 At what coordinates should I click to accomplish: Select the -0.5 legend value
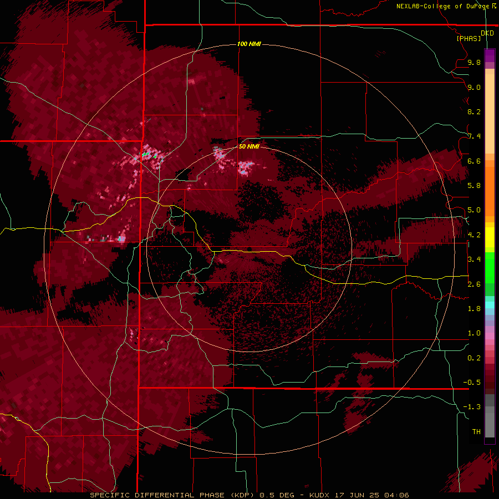pos(472,383)
